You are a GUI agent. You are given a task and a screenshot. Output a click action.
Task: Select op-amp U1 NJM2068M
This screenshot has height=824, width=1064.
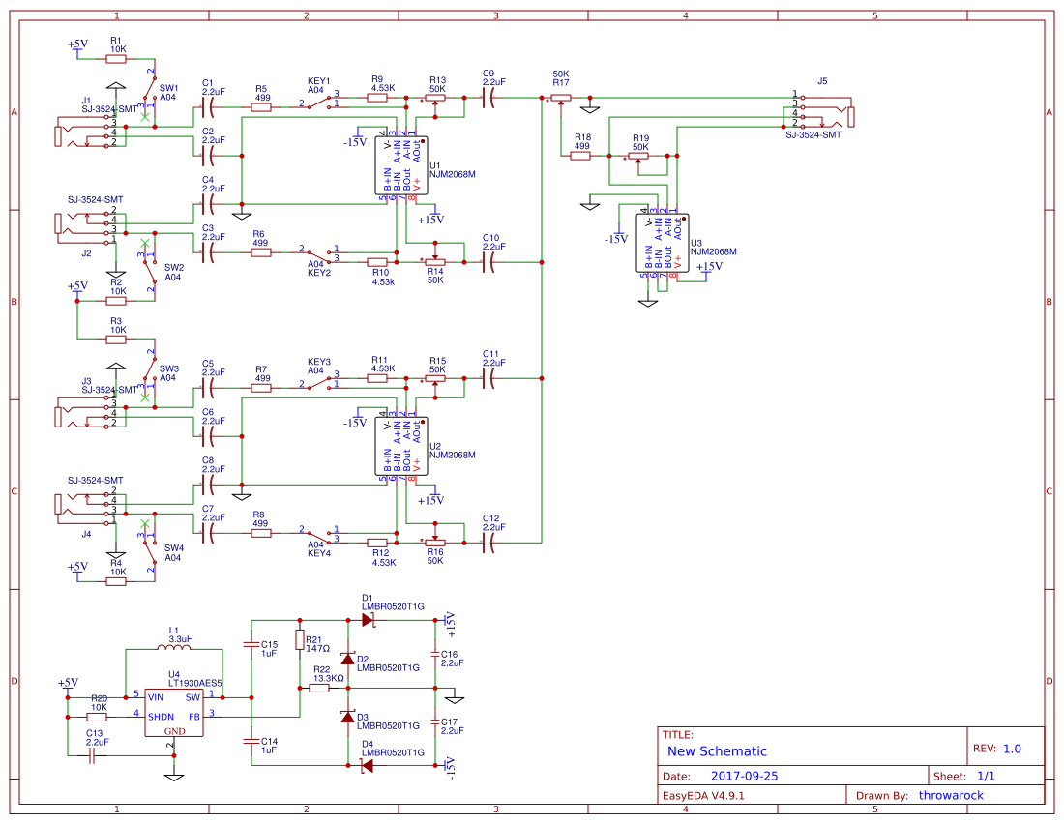400,162
